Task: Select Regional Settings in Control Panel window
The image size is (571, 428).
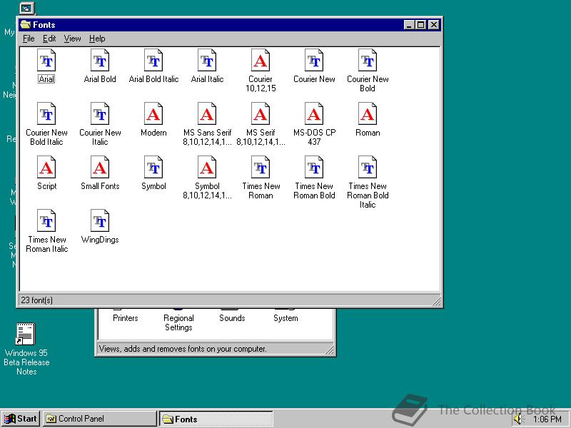Action: [x=178, y=322]
